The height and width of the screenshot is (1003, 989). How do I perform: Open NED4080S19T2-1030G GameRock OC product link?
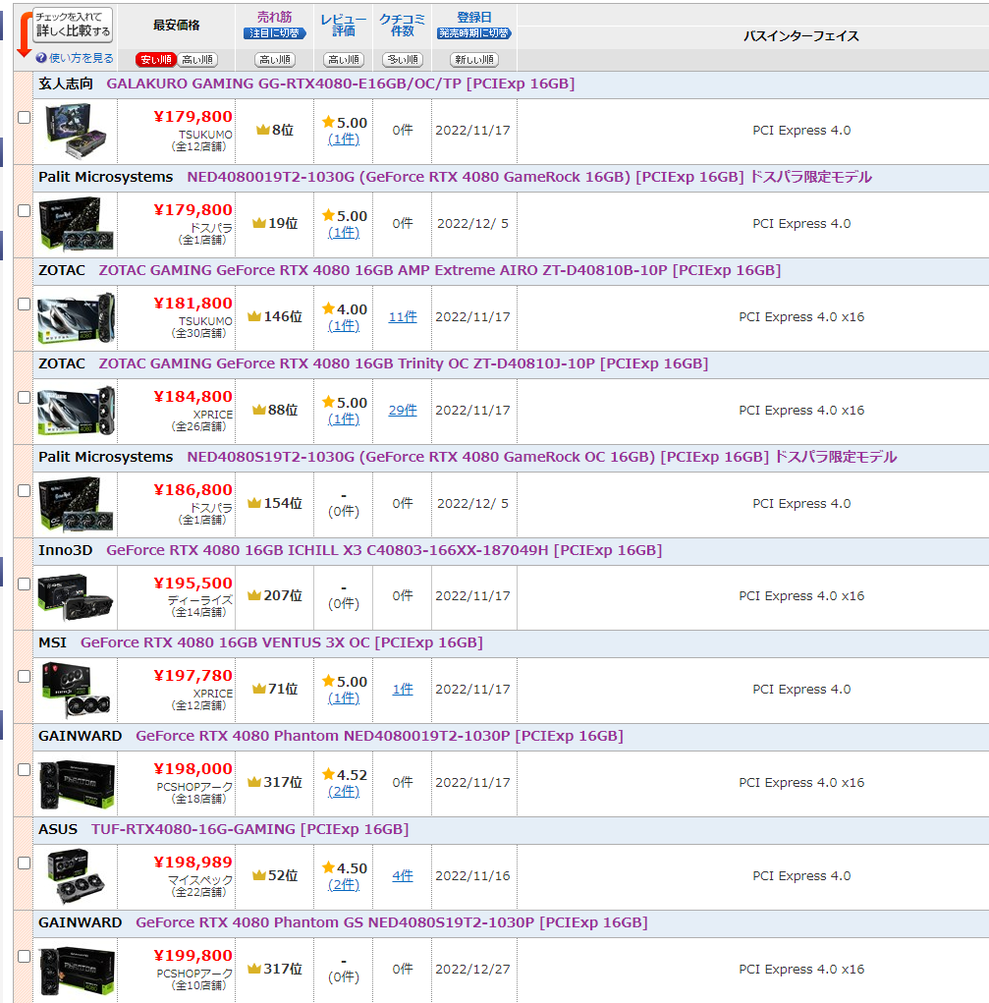(542, 458)
